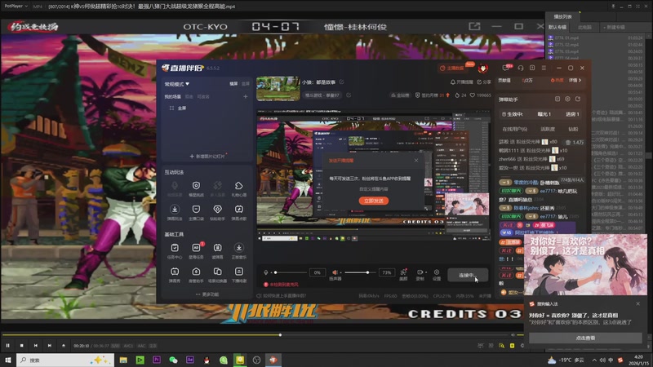Open WeChat from the taskbar
The image size is (653, 367).
click(x=173, y=360)
